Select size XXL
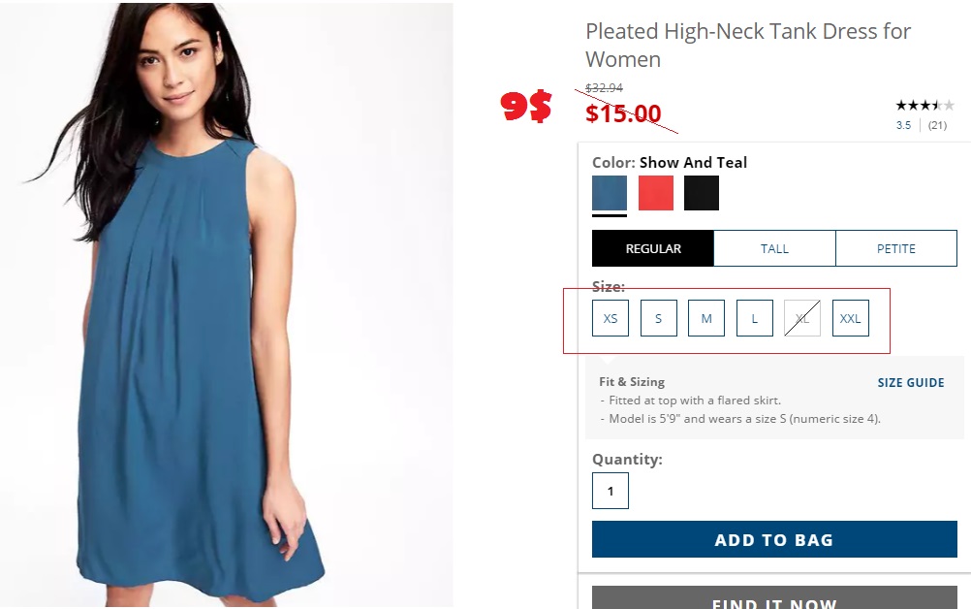971x609 pixels. click(x=851, y=318)
